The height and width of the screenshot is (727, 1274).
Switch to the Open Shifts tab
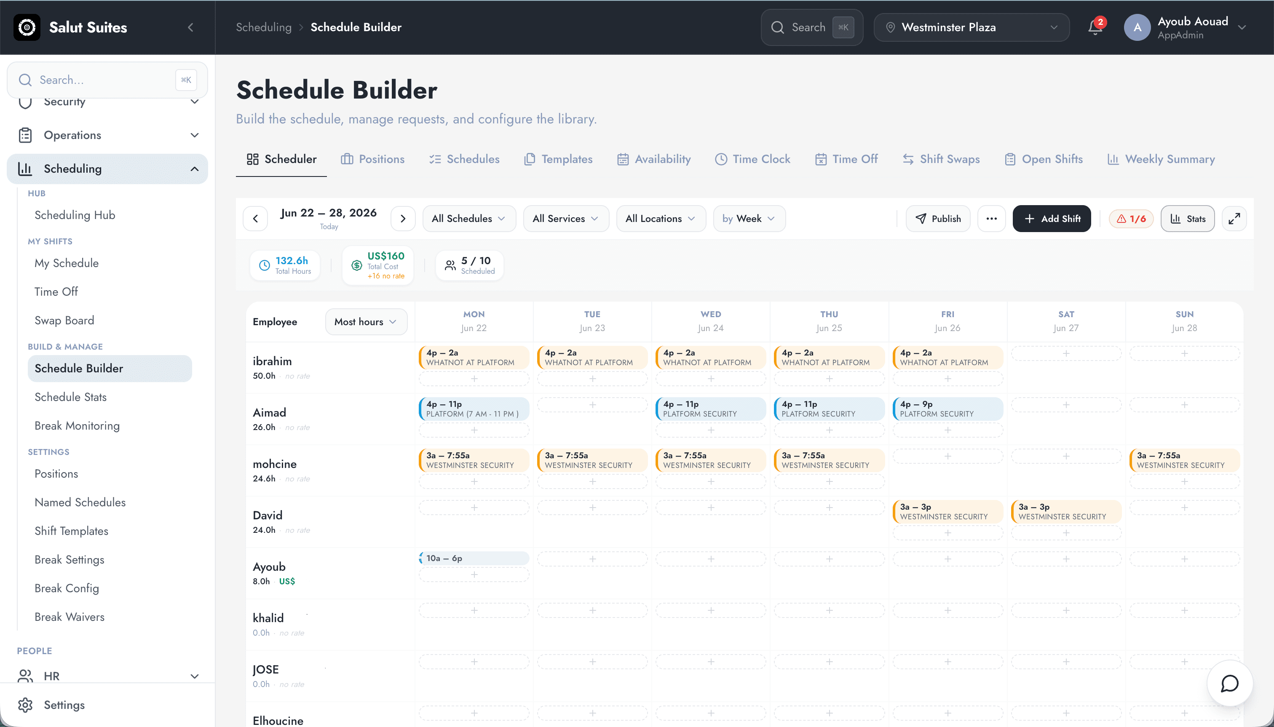pos(1043,159)
